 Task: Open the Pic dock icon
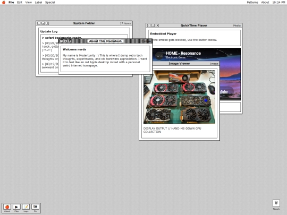click(x=35, y=208)
